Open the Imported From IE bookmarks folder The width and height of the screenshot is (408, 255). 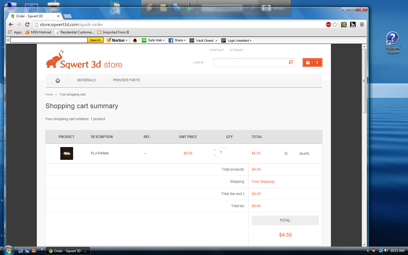tap(113, 32)
